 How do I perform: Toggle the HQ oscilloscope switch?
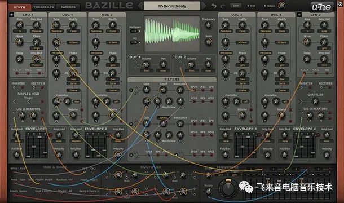(x=134, y=42)
